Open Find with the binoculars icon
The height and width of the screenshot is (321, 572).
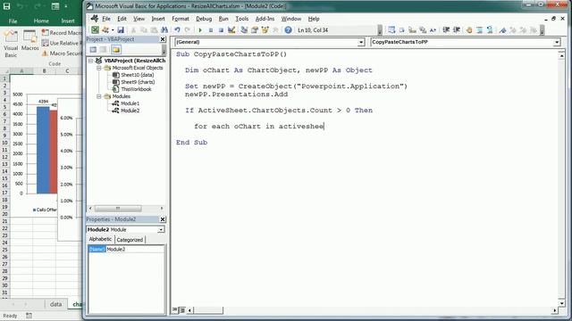point(164,30)
